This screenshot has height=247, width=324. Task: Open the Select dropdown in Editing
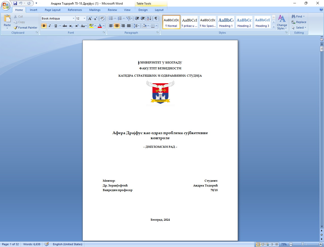coord(299,28)
